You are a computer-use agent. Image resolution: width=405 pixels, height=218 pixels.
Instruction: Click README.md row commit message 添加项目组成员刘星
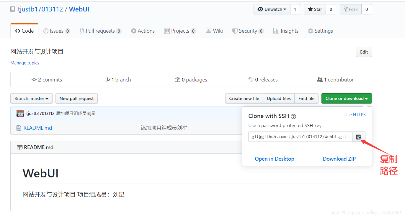164,128
